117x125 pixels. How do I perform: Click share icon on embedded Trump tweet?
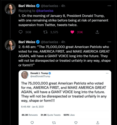[98, 122]
